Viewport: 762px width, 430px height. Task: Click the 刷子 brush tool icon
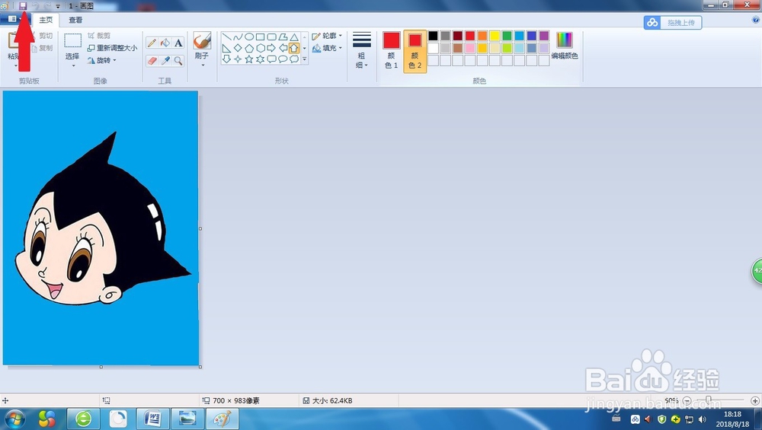(x=202, y=41)
